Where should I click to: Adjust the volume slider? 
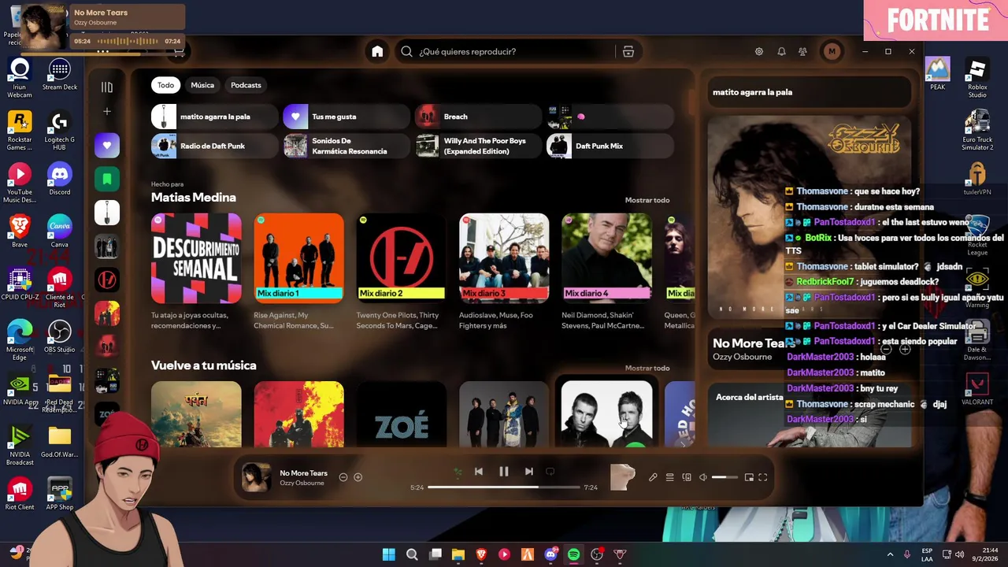point(725,477)
